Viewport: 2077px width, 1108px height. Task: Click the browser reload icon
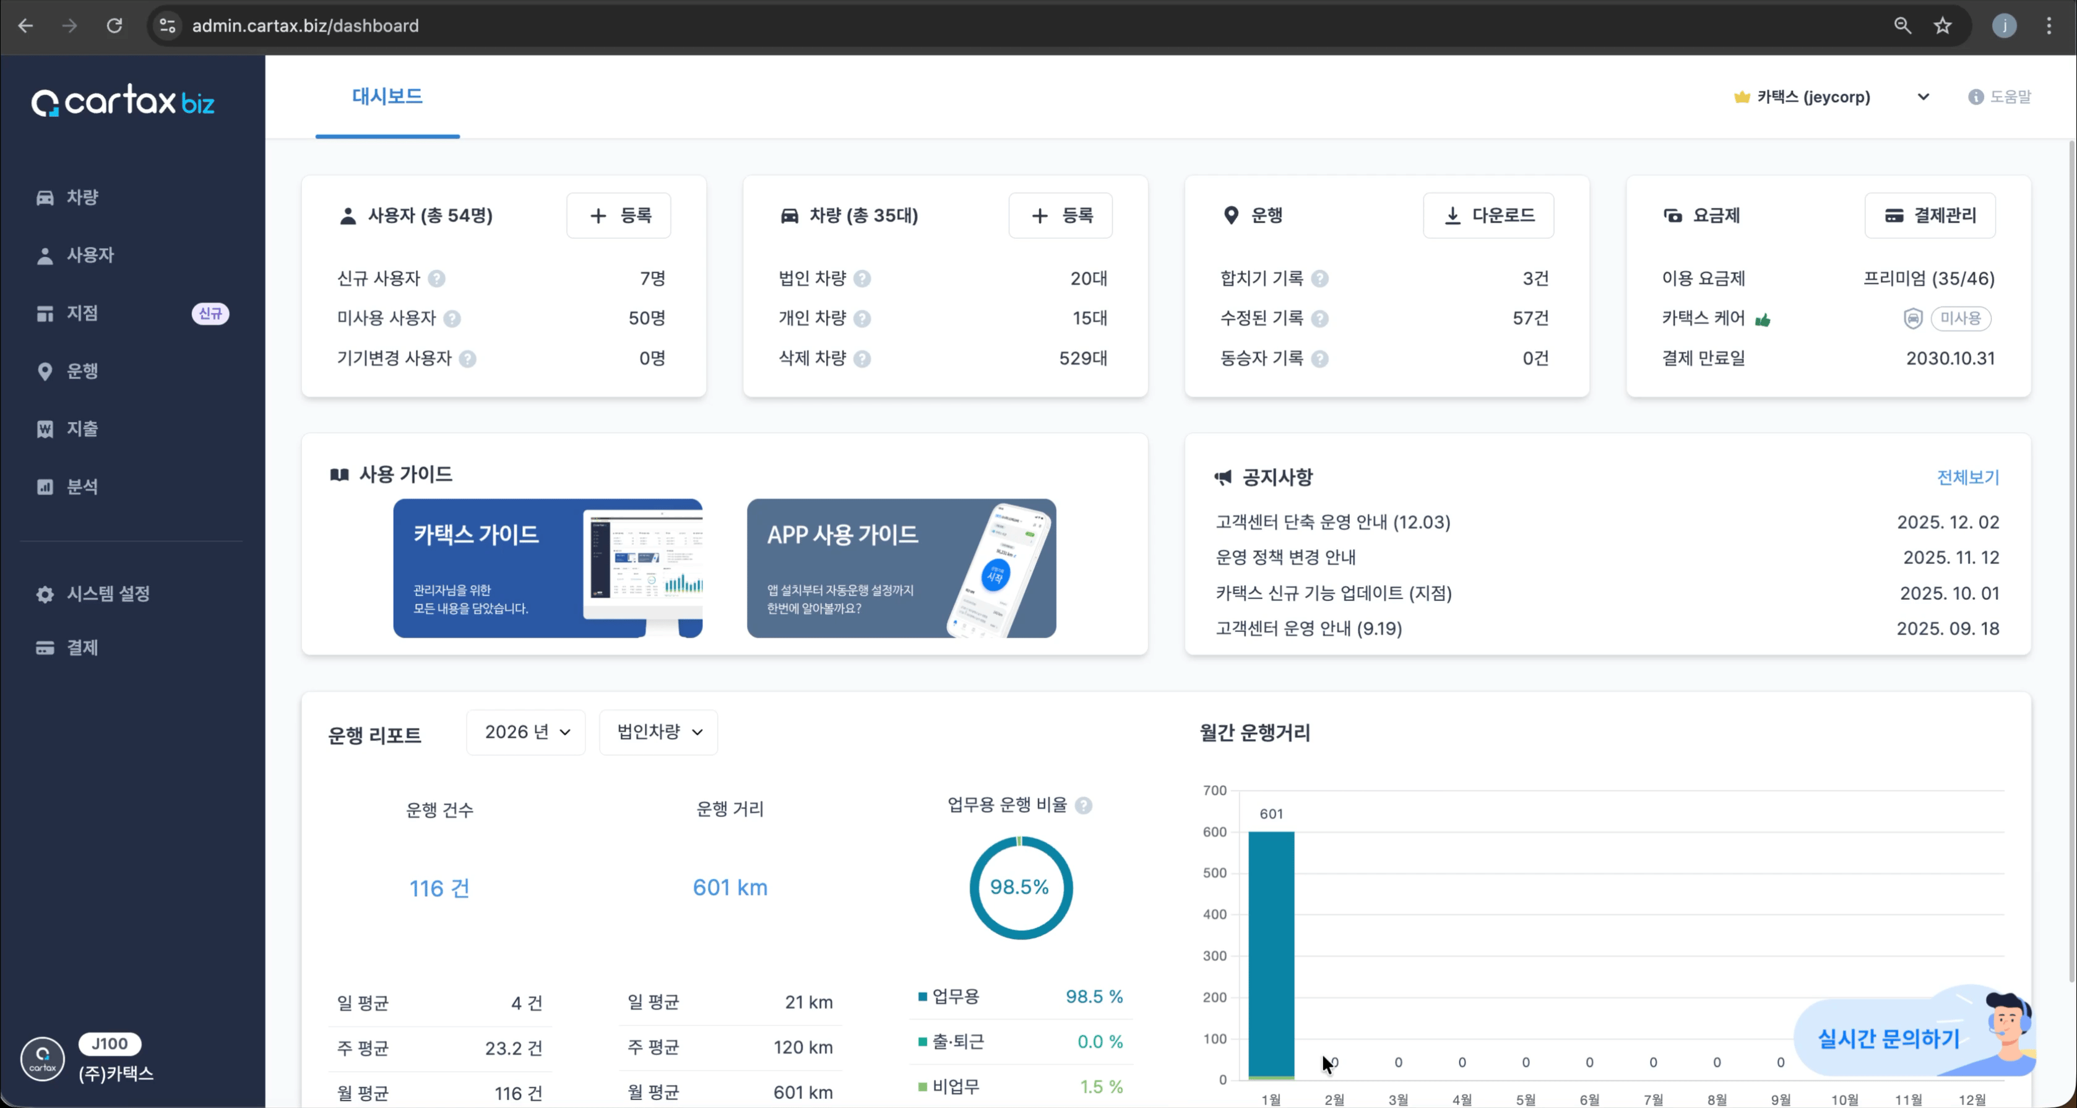click(114, 26)
